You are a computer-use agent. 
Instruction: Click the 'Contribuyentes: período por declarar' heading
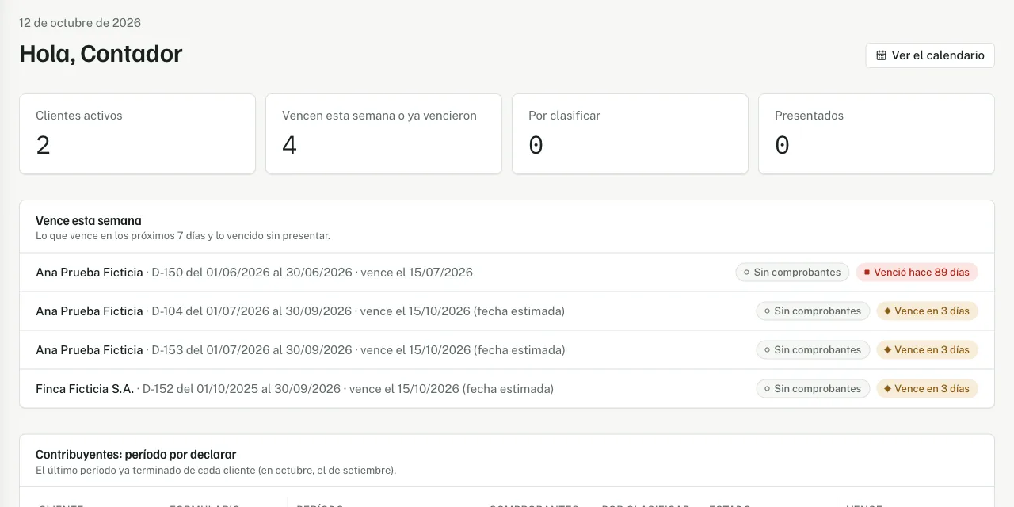136,455
